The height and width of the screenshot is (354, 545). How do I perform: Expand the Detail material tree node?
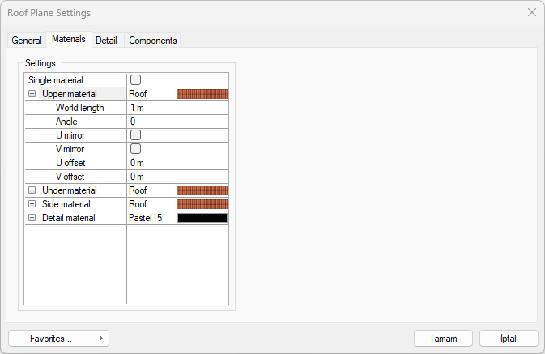[x=32, y=218]
